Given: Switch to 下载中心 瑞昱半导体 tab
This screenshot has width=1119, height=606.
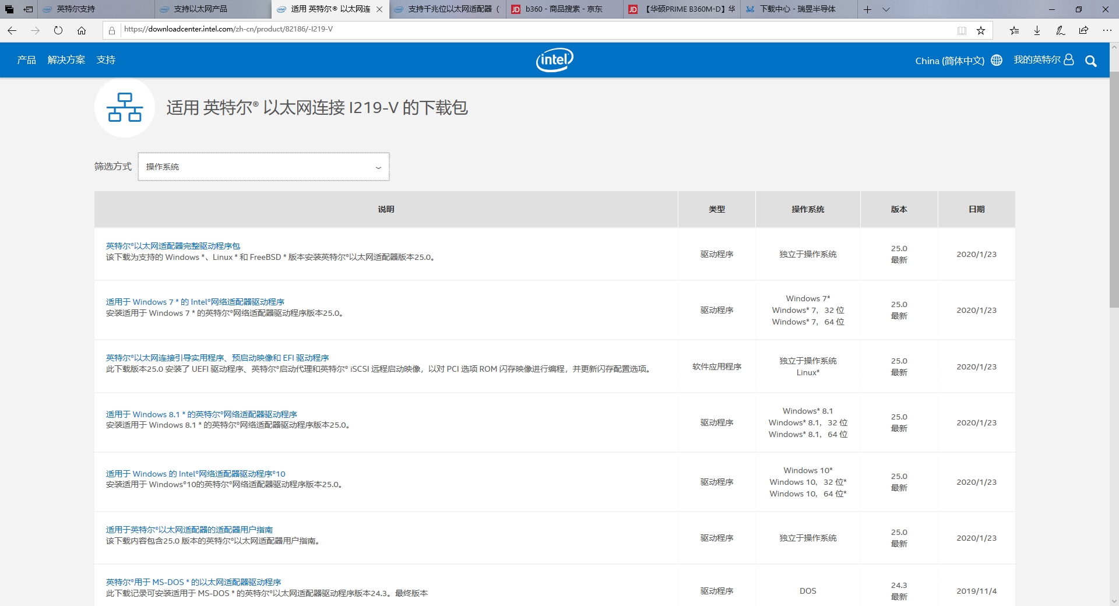Looking at the screenshot, I should coord(799,9).
